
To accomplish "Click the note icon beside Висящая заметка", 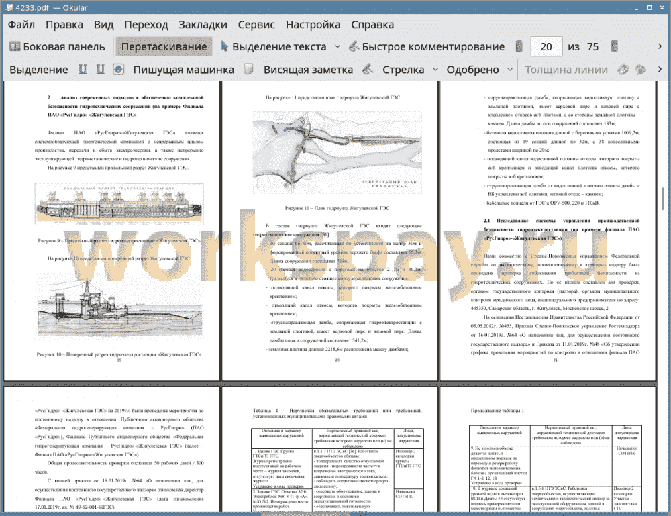I will (x=249, y=69).
